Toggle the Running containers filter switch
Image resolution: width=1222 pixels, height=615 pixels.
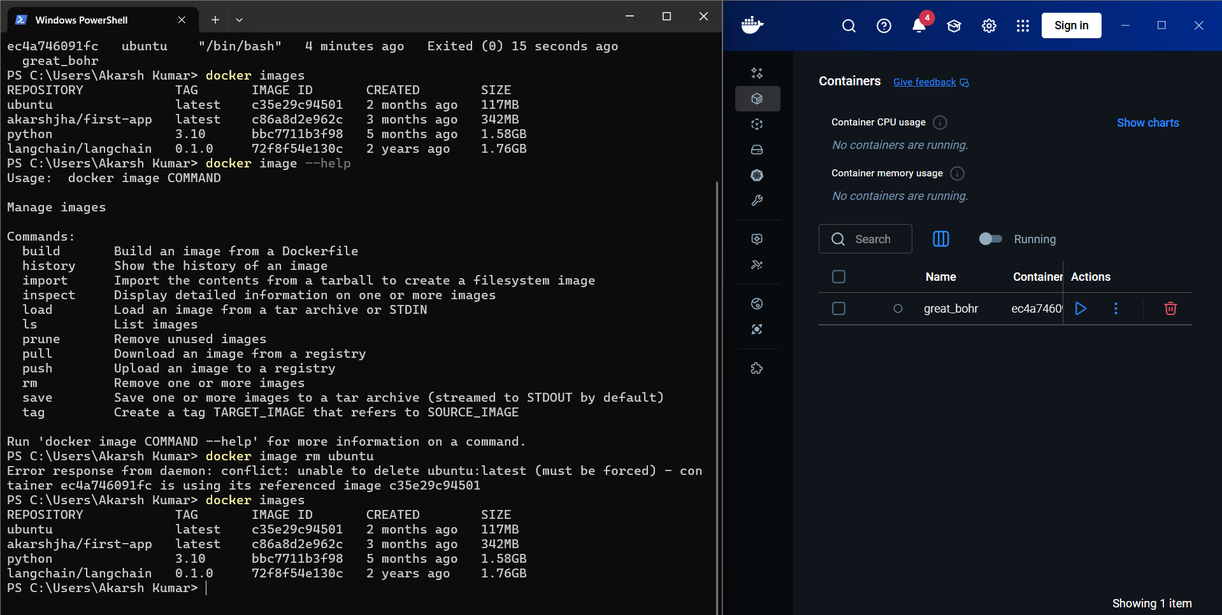point(991,239)
